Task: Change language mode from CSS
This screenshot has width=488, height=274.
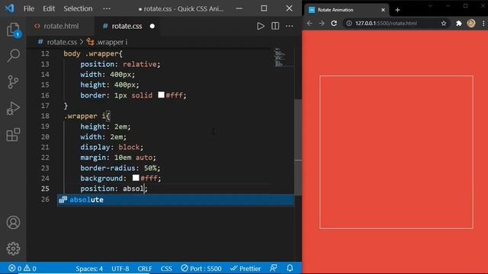Action: coord(166,269)
